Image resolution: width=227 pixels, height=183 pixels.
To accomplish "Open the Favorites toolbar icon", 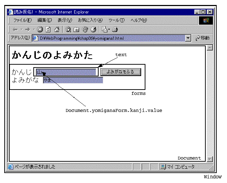I will pos(76,29).
